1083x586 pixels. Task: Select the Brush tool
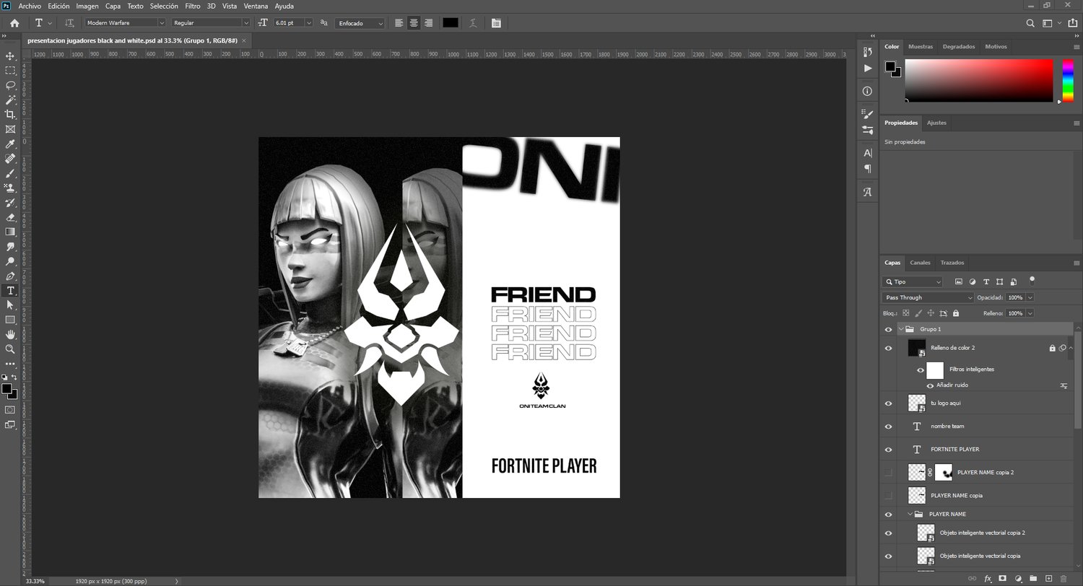[x=10, y=173]
